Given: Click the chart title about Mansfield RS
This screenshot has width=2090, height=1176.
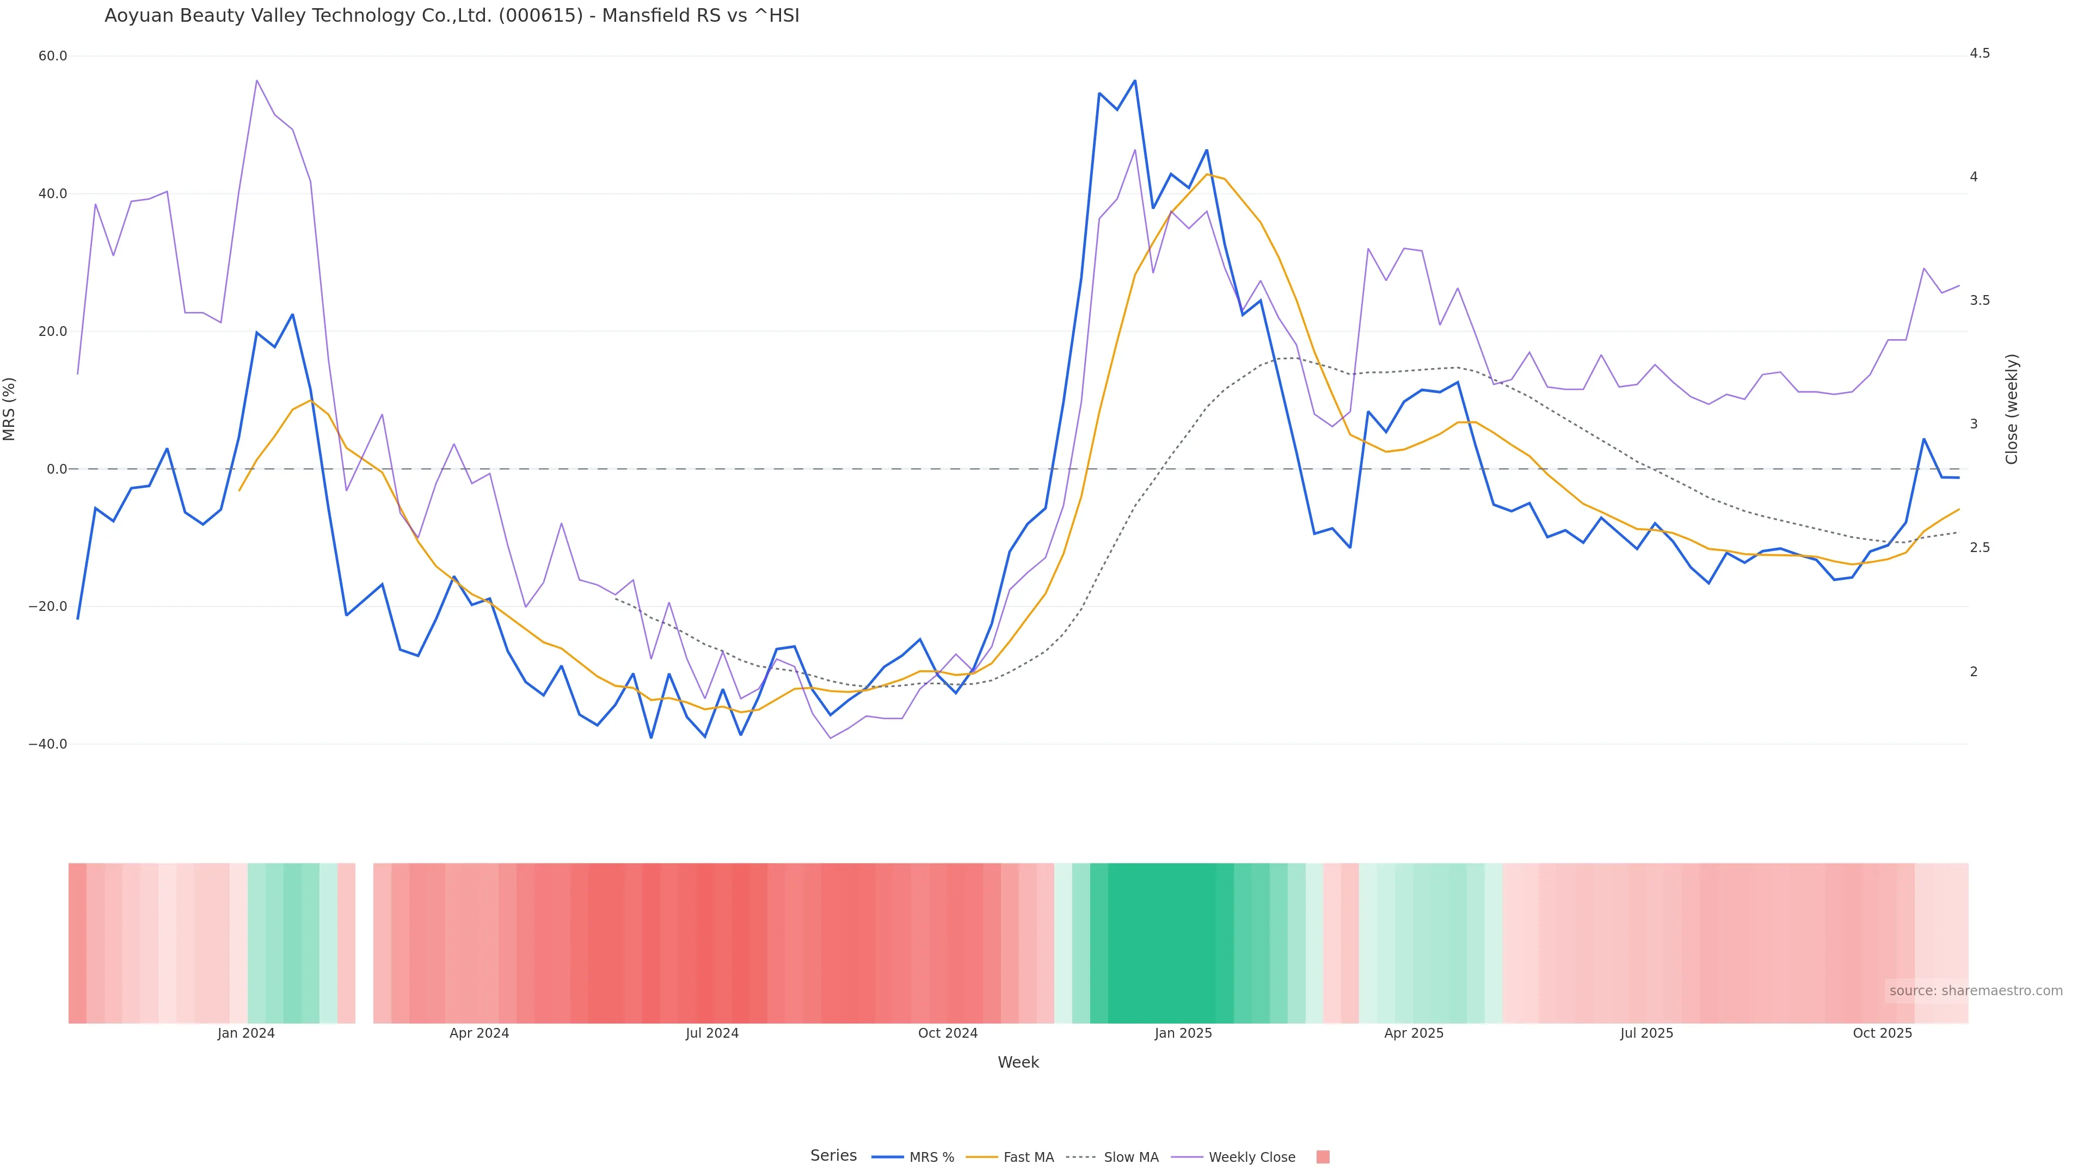Looking at the screenshot, I should (452, 16).
